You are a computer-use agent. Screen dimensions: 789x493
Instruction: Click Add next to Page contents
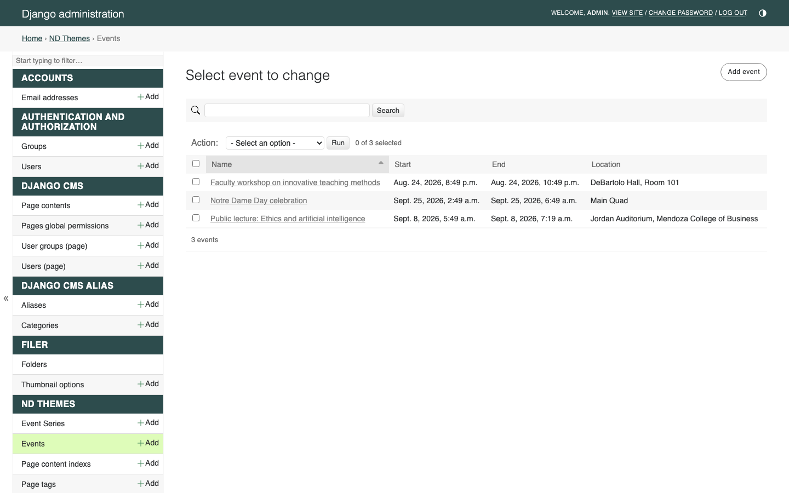148,205
